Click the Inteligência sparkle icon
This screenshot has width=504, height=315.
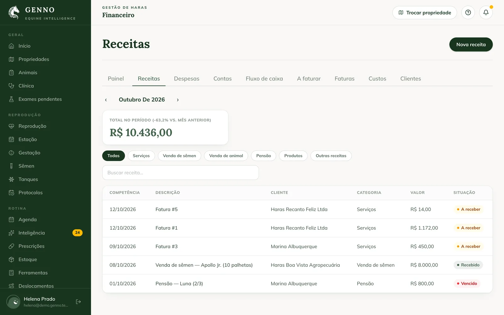[x=11, y=233]
